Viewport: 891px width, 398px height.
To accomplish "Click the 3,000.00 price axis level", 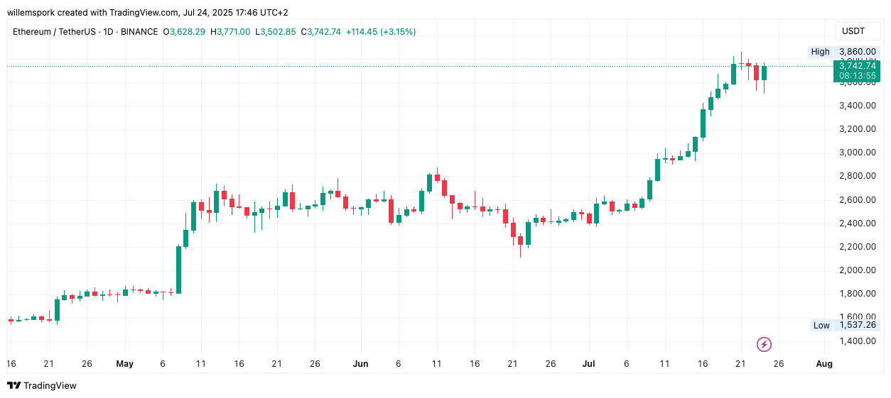I will pyautogui.click(x=857, y=153).
